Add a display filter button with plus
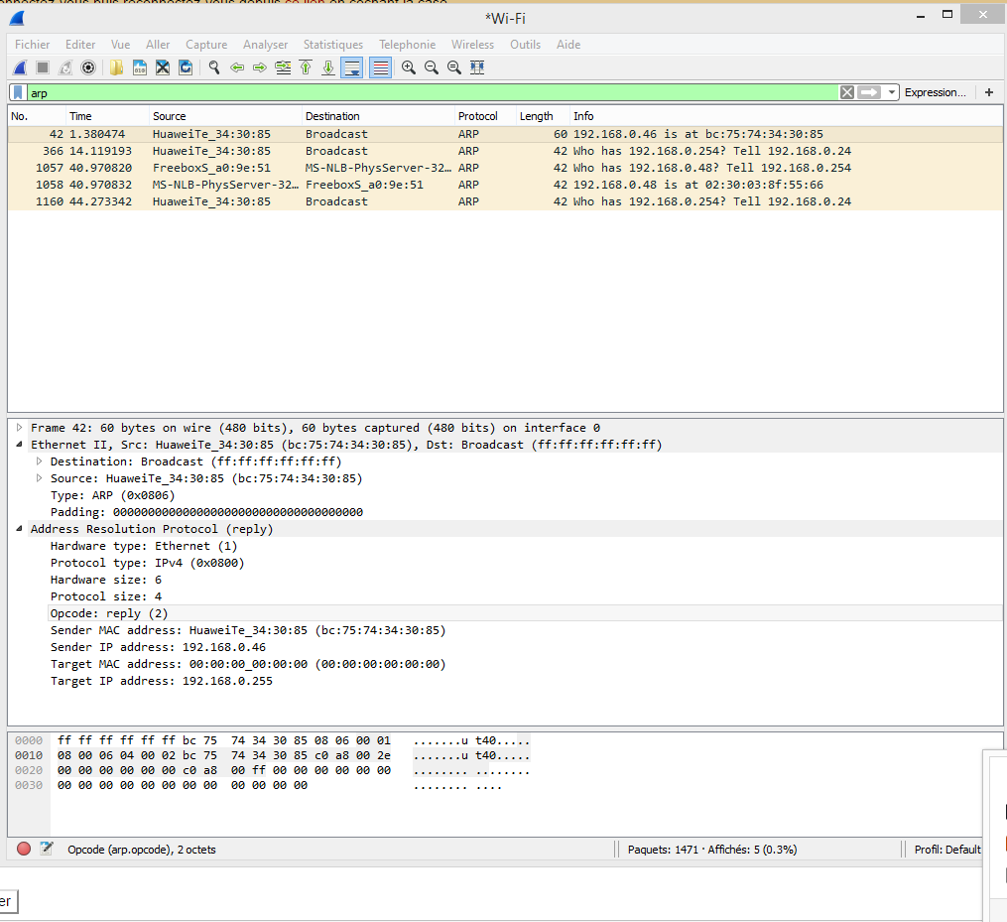This screenshot has width=1007, height=922. click(x=989, y=92)
